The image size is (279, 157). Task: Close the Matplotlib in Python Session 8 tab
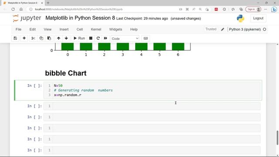(42, 3)
